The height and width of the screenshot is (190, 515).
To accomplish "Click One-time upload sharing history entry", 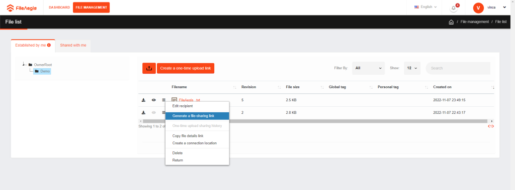I will 197,126.
